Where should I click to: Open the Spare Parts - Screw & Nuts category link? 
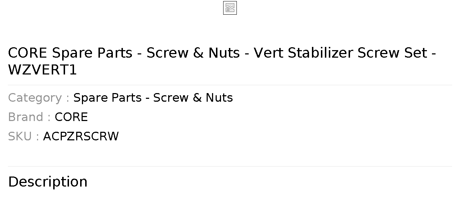[x=153, y=98]
